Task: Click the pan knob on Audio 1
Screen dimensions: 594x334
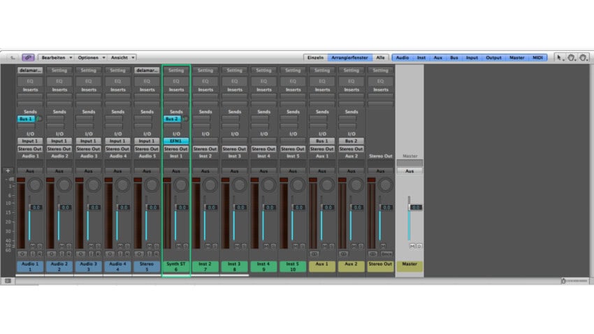Action: point(35,185)
